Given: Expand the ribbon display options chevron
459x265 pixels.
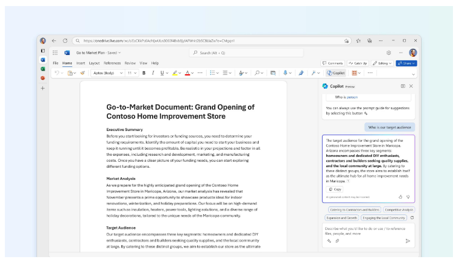Looking at the screenshot, I should (413, 74).
